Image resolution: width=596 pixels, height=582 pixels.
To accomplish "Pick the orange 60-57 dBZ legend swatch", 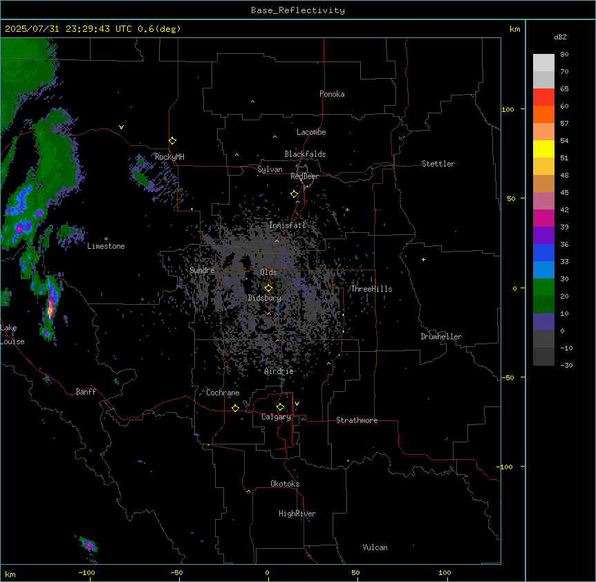I will (x=543, y=115).
